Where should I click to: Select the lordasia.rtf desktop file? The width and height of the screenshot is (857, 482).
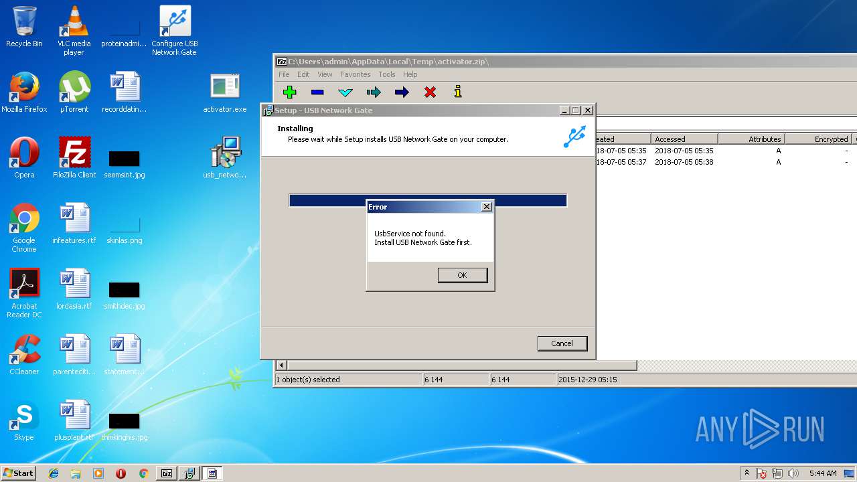coord(74,289)
